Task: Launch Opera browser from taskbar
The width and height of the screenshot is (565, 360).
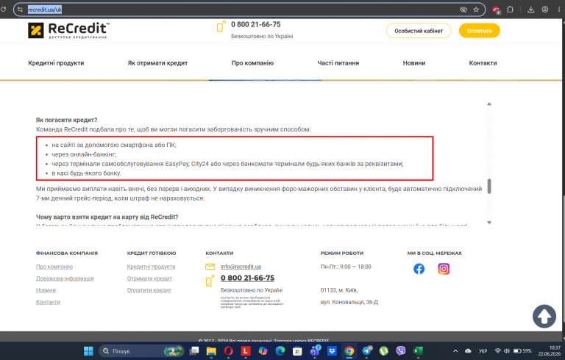Action: [x=229, y=351]
